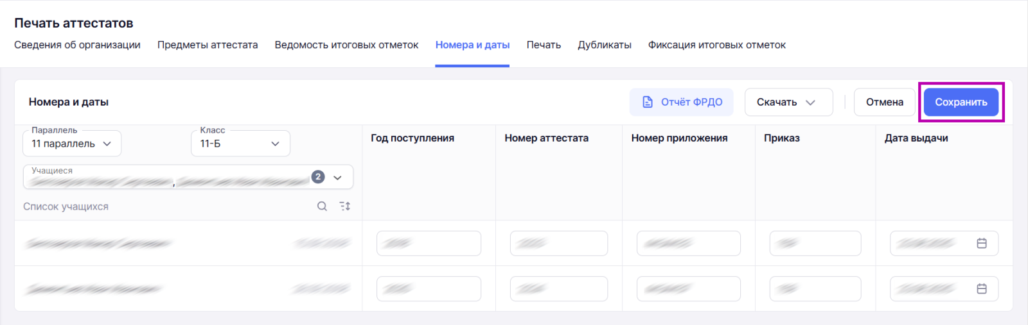Switch to Предметы аттестата tab
This screenshot has width=1028, height=325.
tap(208, 45)
